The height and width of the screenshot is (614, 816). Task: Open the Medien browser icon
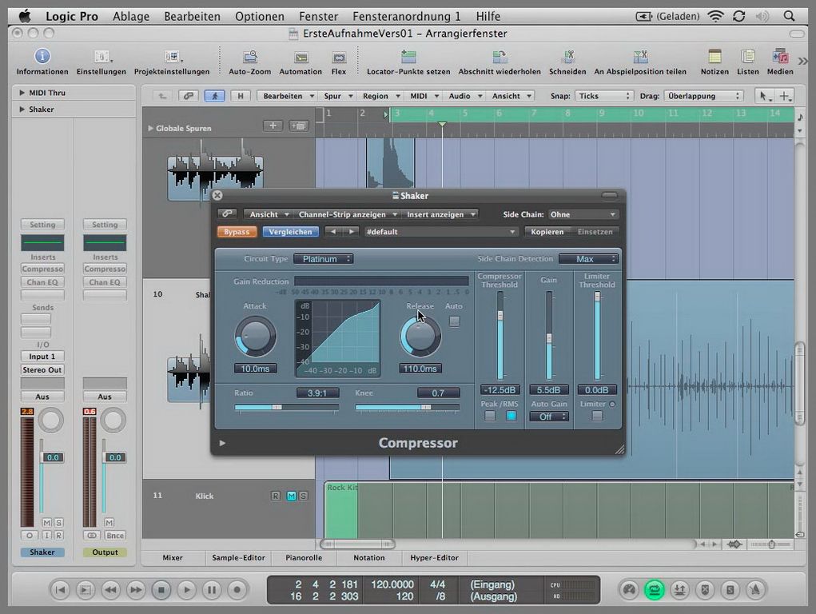(x=780, y=56)
